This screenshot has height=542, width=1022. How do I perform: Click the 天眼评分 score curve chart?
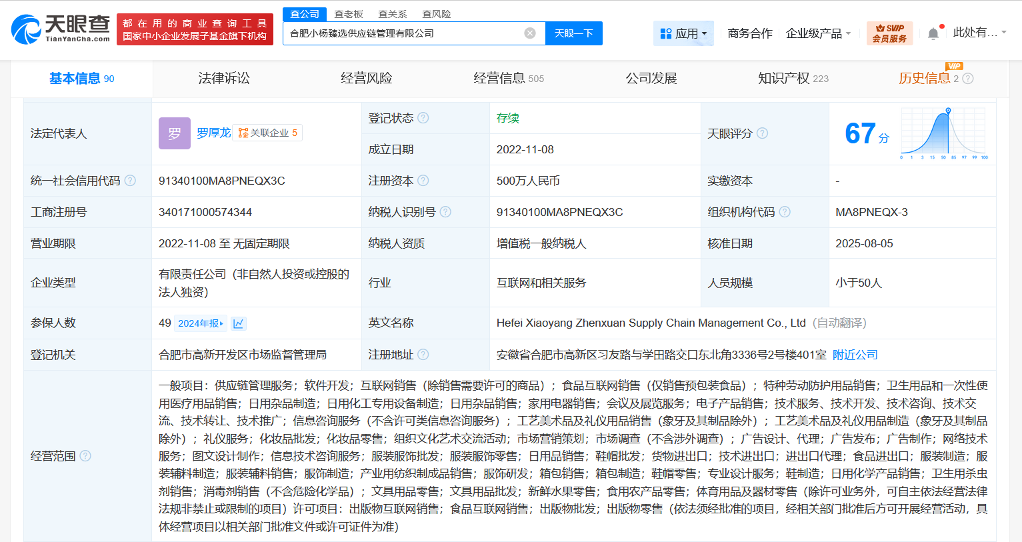pyautogui.click(x=944, y=132)
